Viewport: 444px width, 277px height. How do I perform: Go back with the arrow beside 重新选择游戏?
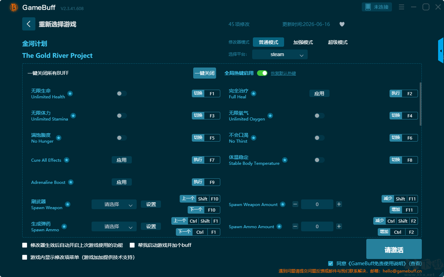tap(29, 24)
